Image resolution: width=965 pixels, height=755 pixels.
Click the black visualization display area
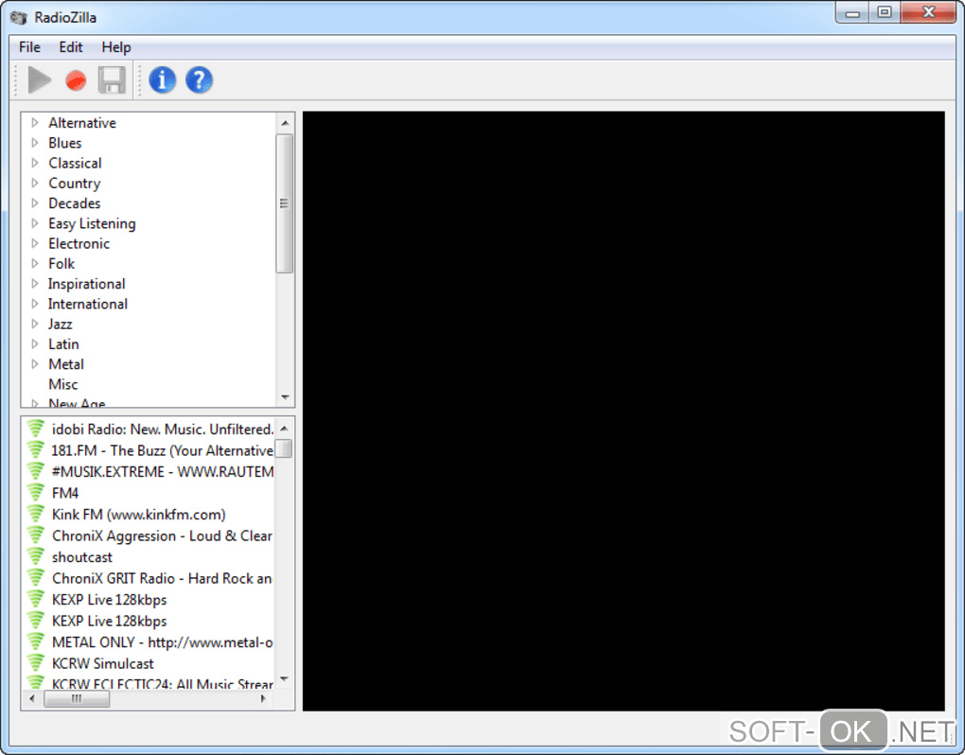(623, 411)
